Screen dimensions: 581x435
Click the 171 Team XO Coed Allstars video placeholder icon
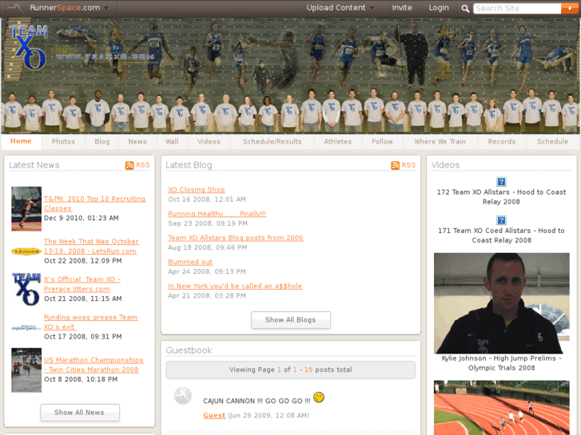[501, 220]
